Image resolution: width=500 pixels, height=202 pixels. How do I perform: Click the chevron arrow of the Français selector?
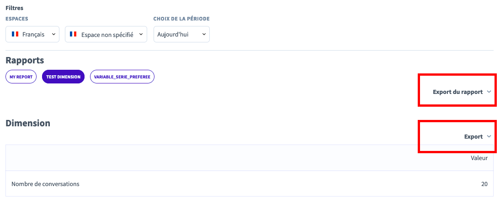pyautogui.click(x=53, y=34)
